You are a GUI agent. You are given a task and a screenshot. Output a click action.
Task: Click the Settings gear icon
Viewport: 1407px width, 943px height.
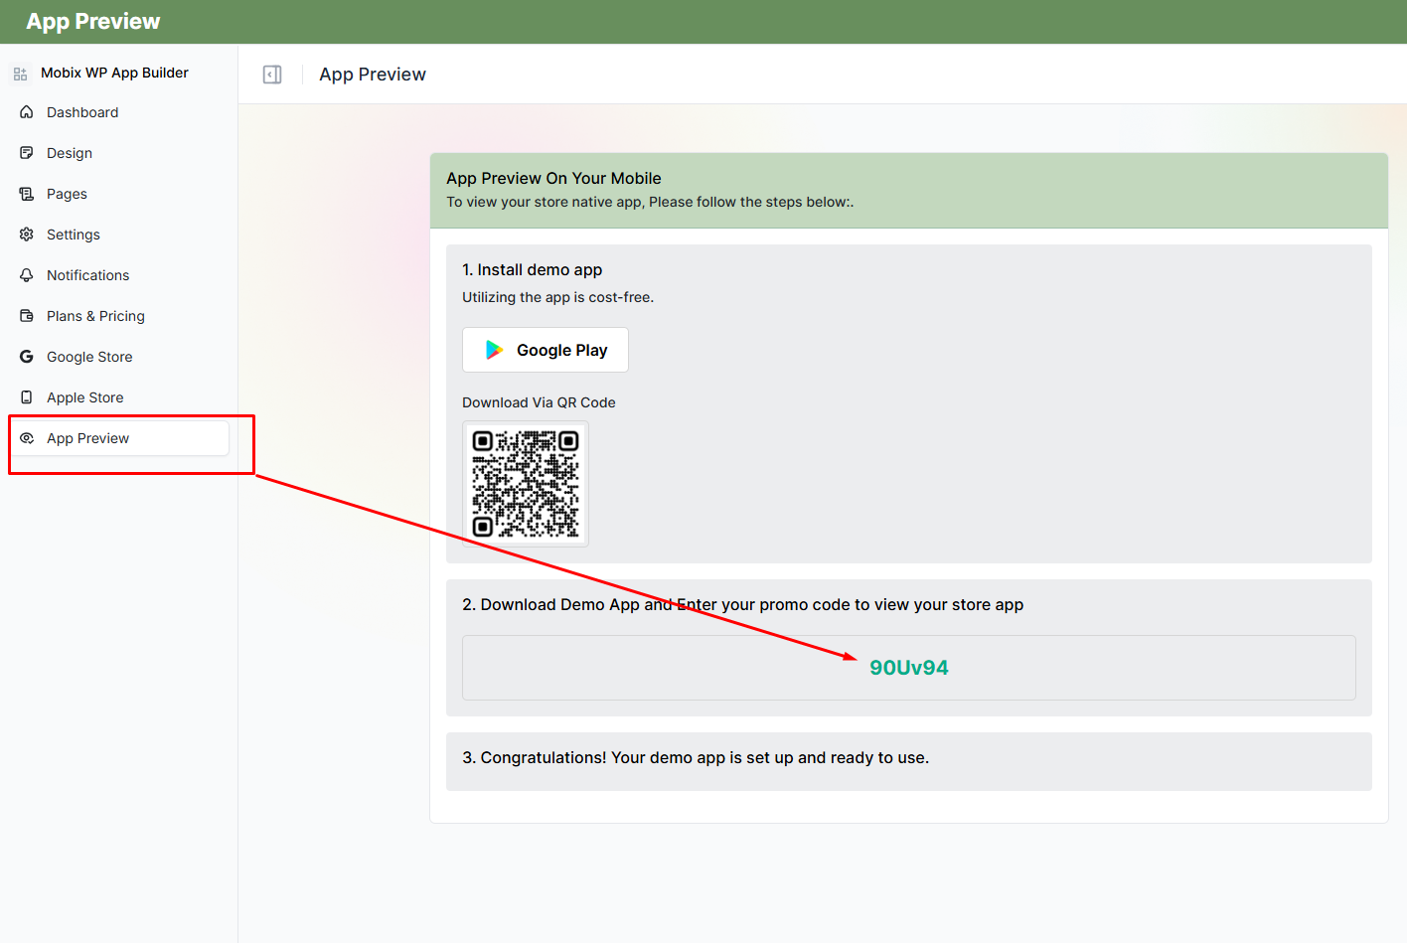[27, 235]
